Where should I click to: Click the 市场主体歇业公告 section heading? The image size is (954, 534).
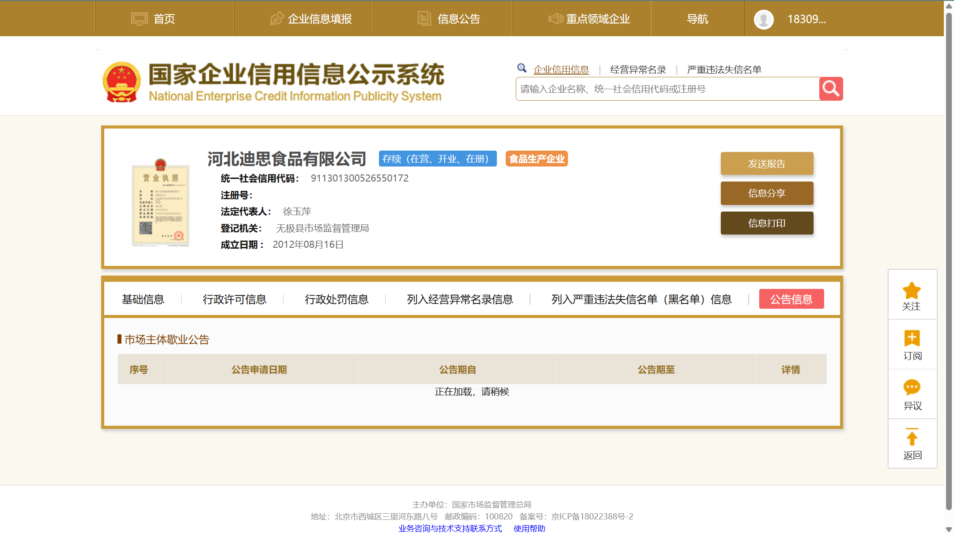167,339
